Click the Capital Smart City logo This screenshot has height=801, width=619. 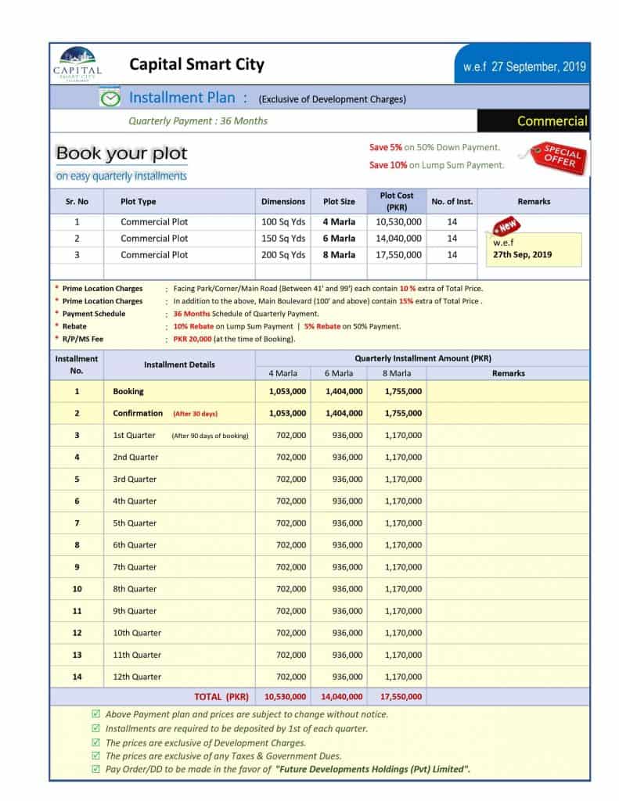[x=77, y=64]
